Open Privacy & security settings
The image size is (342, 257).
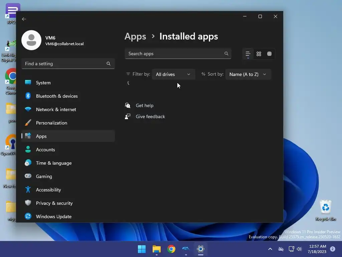(68, 203)
